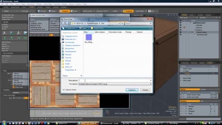This screenshot has height=125, width=222.
Task: Switch to Model layout tab
Action: [x=6, y=7]
